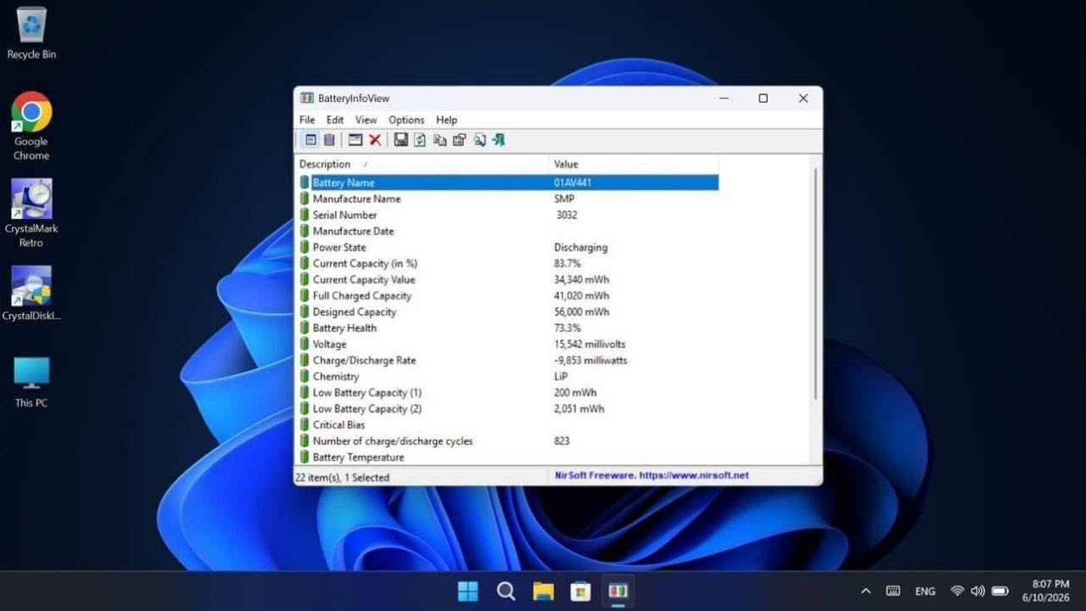Click battery icon beside Power State
The height and width of the screenshot is (611, 1086).
pos(305,247)
